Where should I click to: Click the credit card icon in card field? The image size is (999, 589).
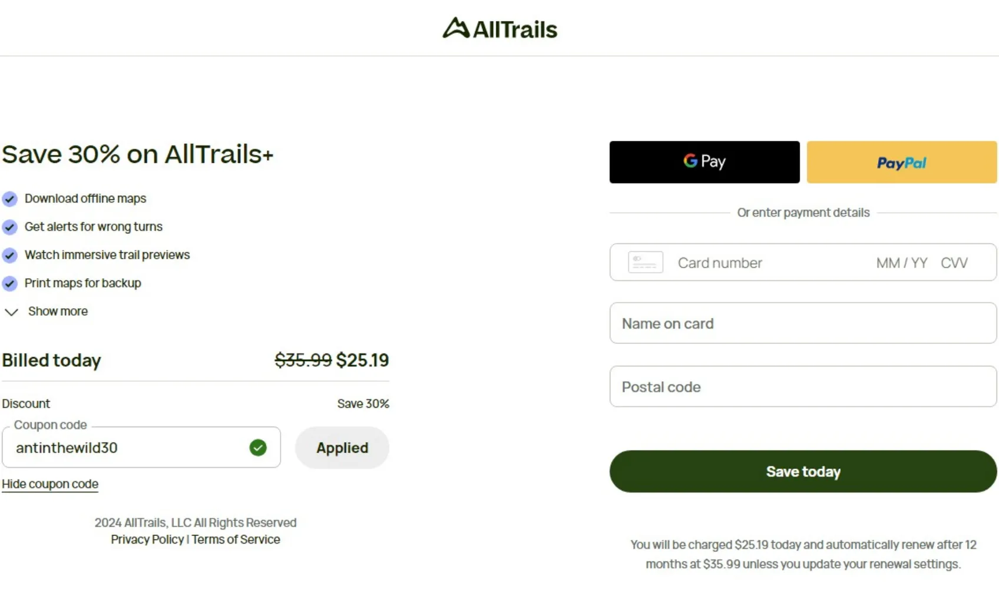(645, 263)
